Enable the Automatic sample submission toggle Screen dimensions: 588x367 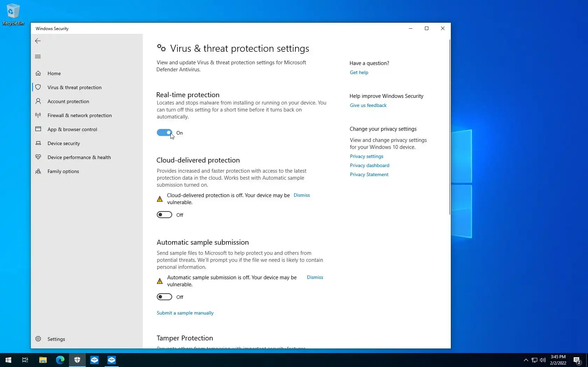coord(164,297)
